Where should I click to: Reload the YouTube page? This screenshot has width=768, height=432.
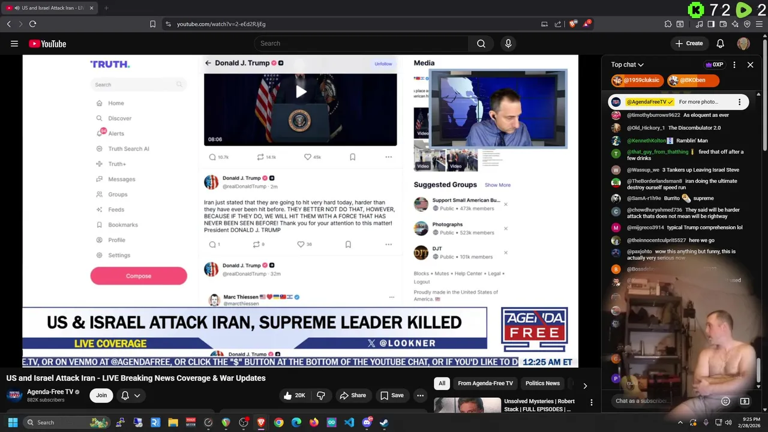[32, 24]
